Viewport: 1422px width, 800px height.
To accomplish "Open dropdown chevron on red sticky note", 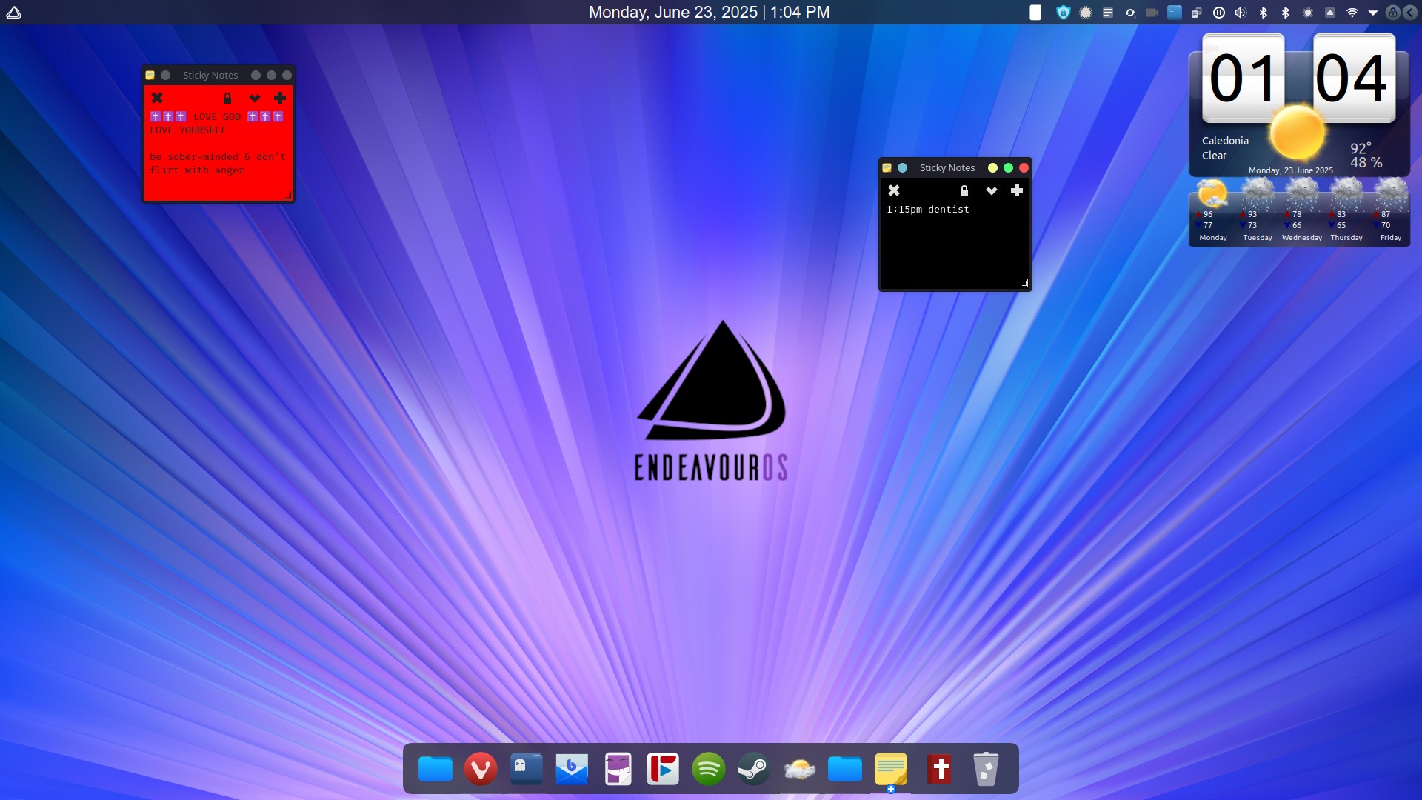I will click(254, 99).
